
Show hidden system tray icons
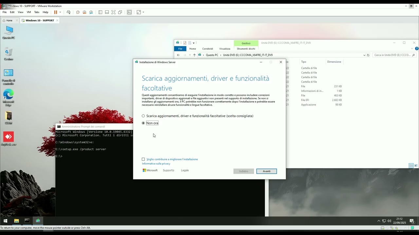379,221
